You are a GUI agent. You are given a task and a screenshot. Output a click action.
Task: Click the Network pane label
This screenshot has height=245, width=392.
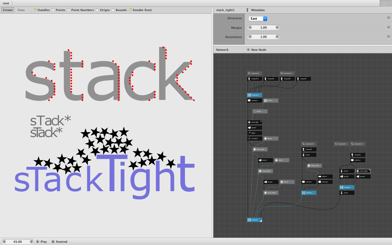coord(222,50)
